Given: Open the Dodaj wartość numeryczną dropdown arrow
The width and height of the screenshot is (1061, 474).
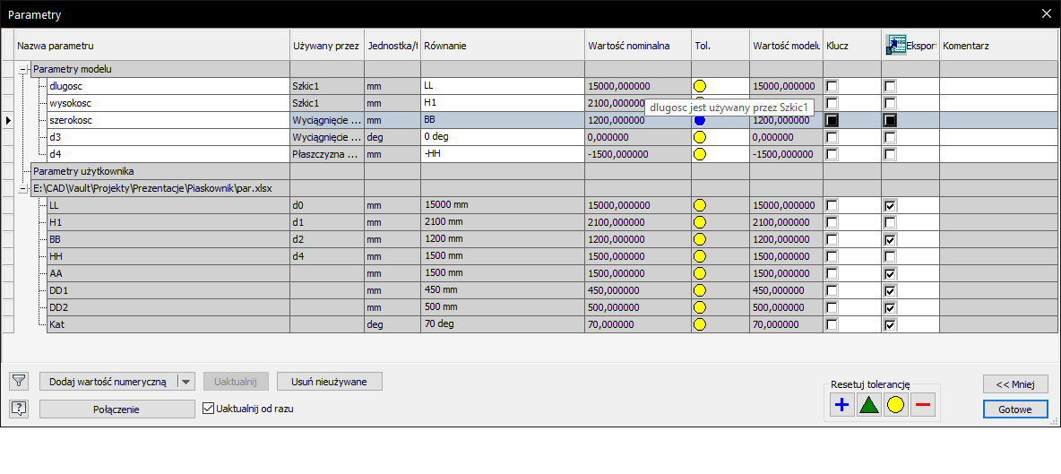Looking at the screenshot, I should (185, 382).
